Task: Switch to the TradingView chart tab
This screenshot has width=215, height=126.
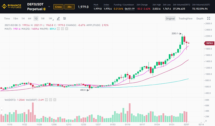Action: [186, 18]
